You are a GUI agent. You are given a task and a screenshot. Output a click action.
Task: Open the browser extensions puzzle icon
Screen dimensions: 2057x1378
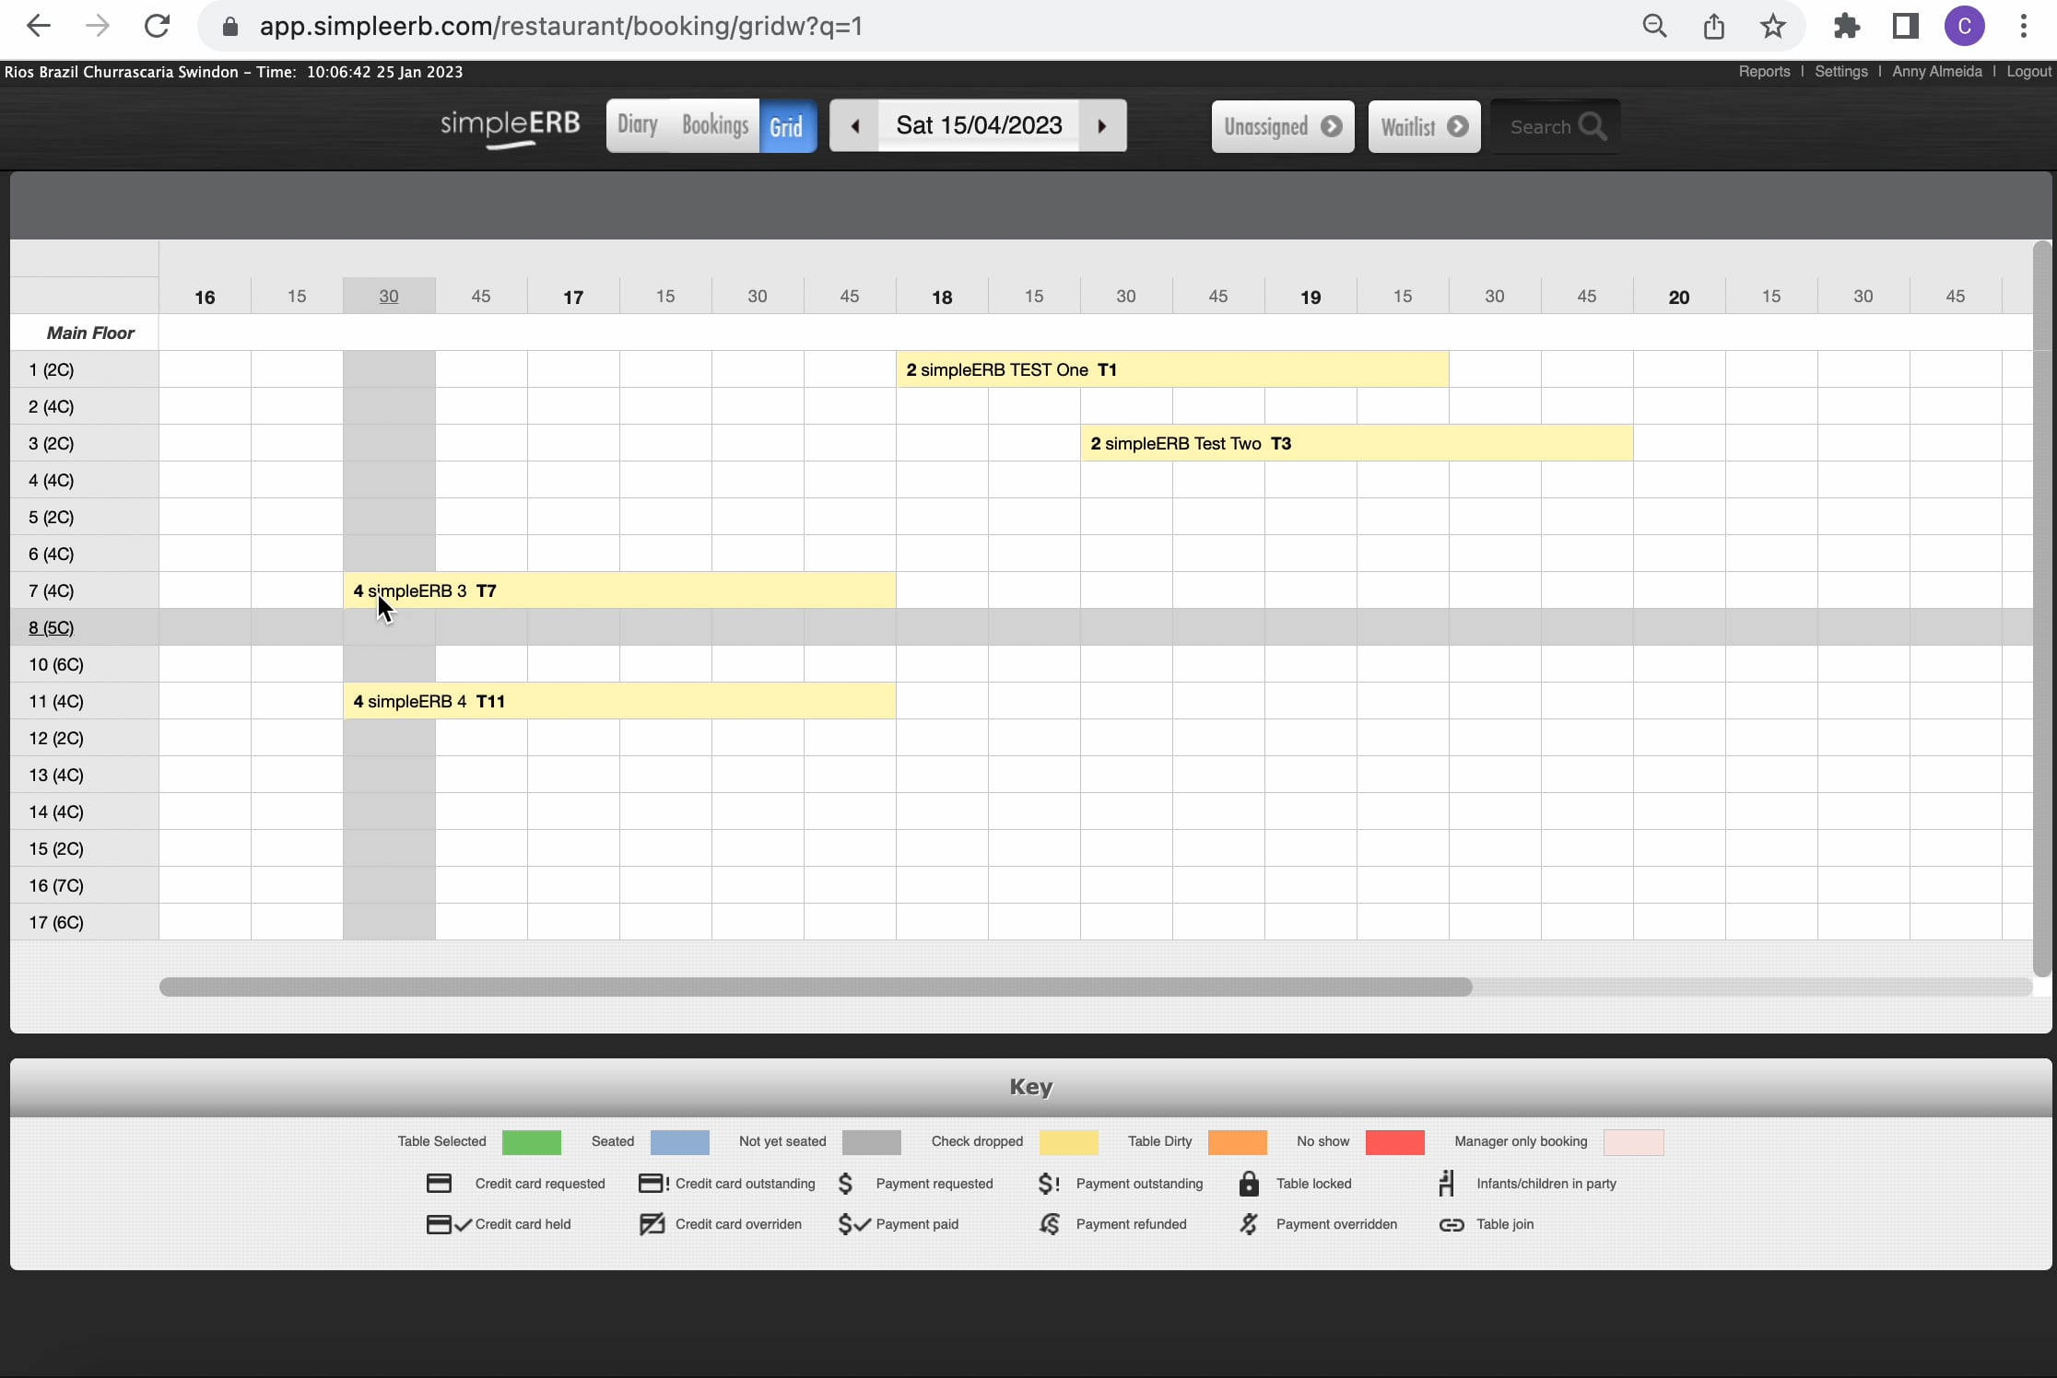click(1846, 26)
